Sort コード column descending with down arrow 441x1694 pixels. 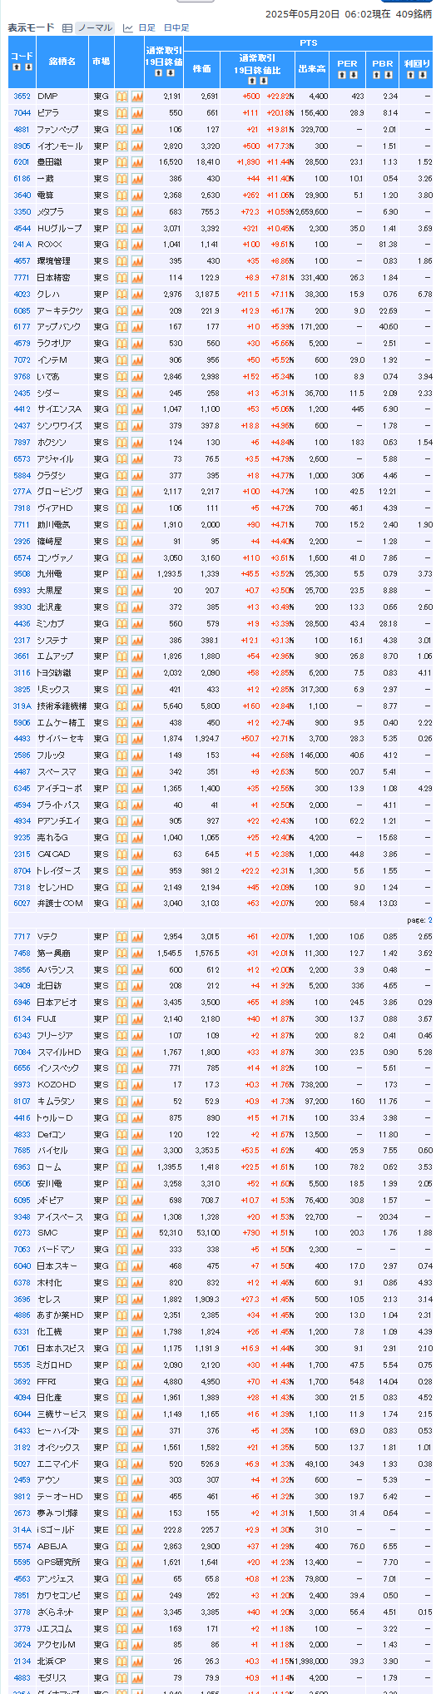(x=27, y=67)
